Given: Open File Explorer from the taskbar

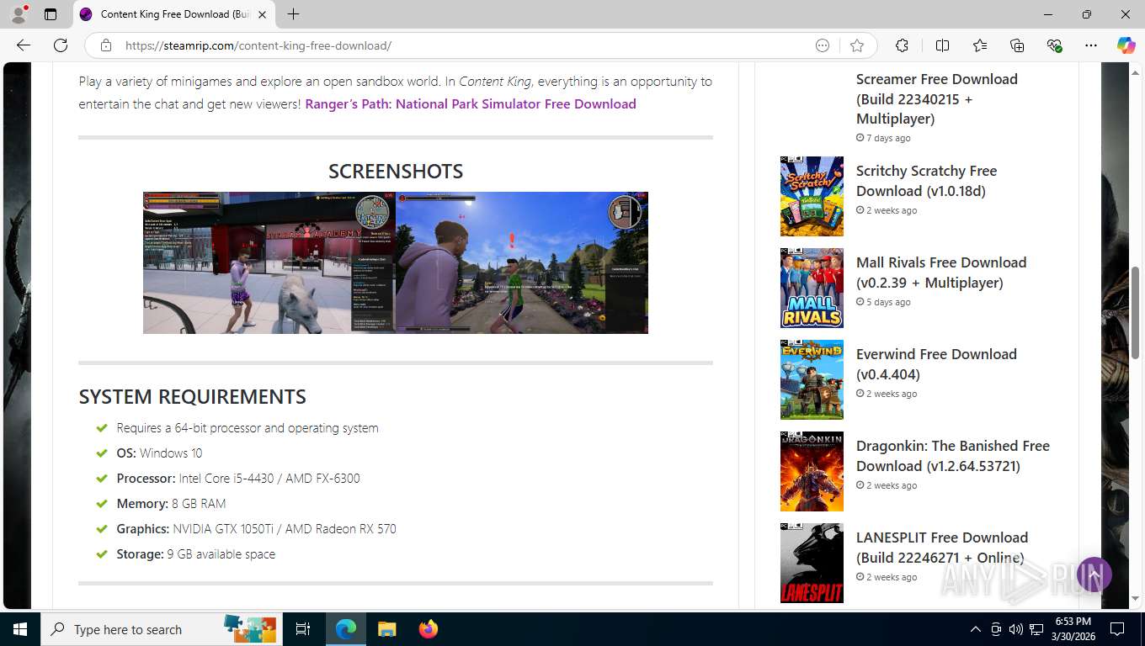Looking at the screenshot, I should point(386,629).
